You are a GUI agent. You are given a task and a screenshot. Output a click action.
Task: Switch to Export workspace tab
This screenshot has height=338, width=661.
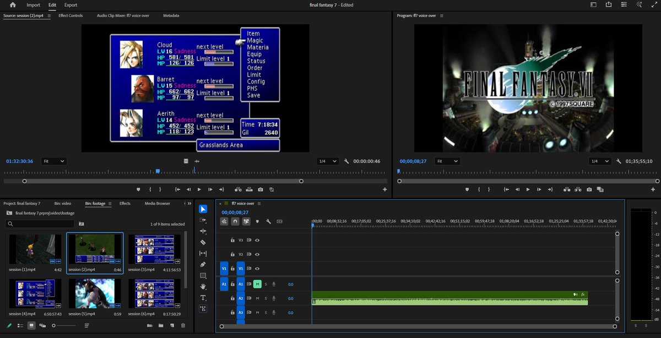[71, 5]
